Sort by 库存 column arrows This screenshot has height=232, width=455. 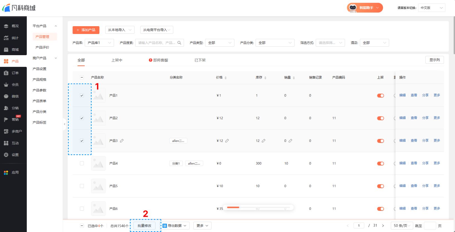pos(265,78)
